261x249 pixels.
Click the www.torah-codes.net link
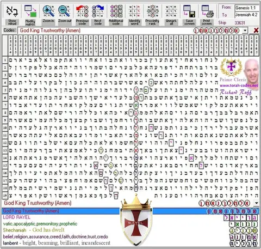click(x=239, y=86)
